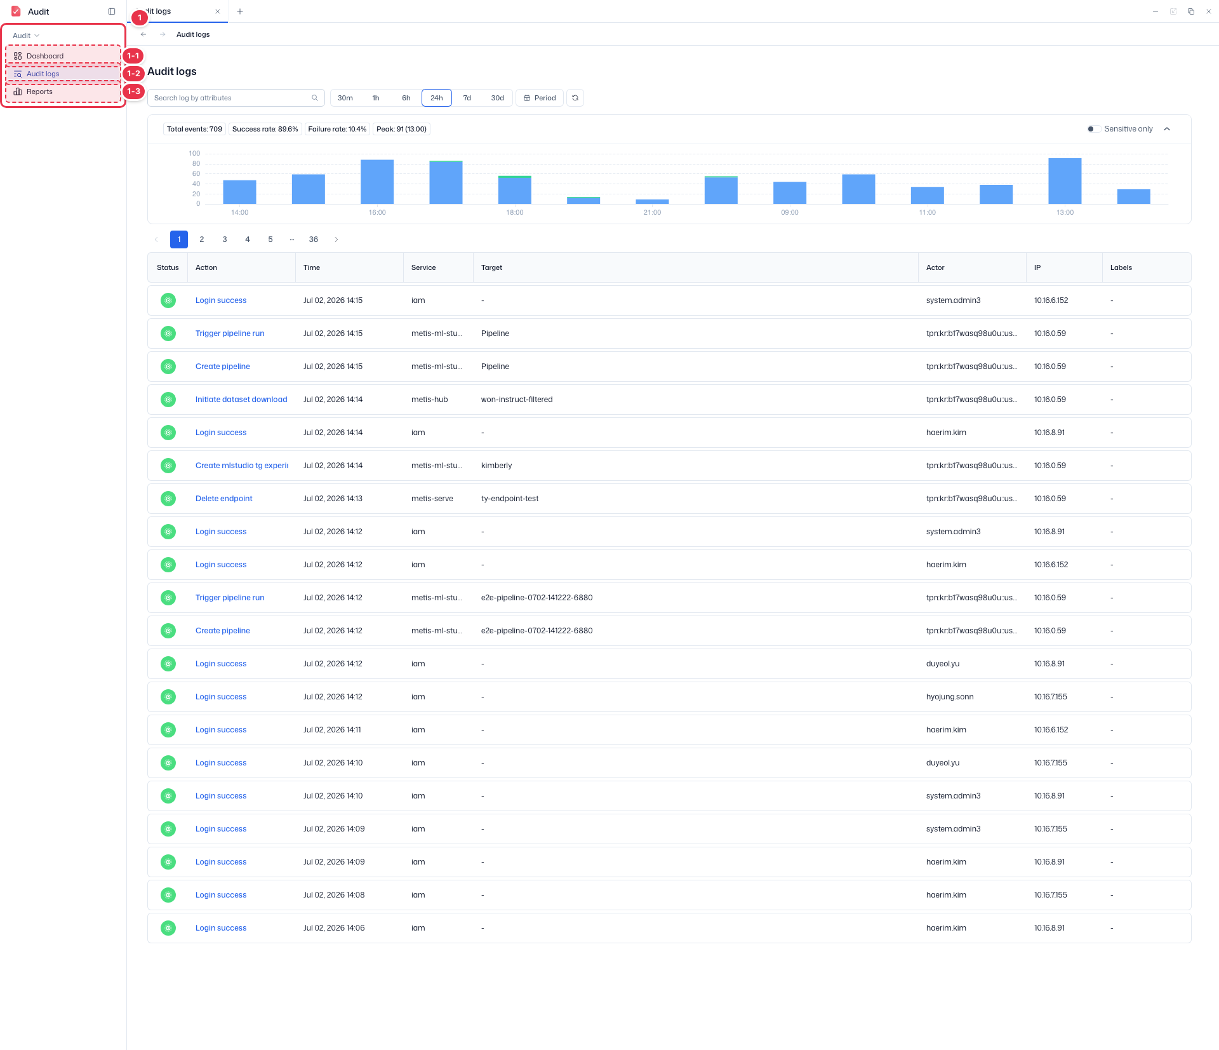Collapse the sidebar panel icon
Viewport: 1219px width, 1050px height.
pos(112,11)
